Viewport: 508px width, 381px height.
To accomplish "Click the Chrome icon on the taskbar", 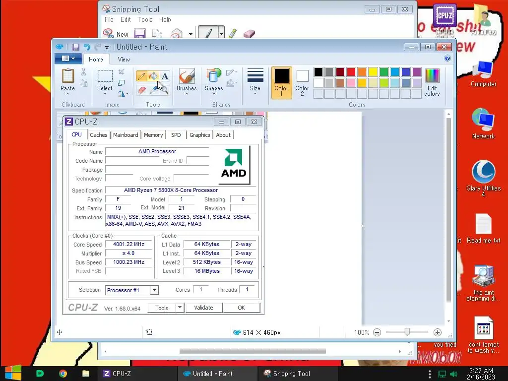I will pos(63,374).
